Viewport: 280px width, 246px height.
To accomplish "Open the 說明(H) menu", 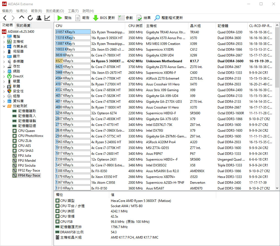I will tap(88, 11).
